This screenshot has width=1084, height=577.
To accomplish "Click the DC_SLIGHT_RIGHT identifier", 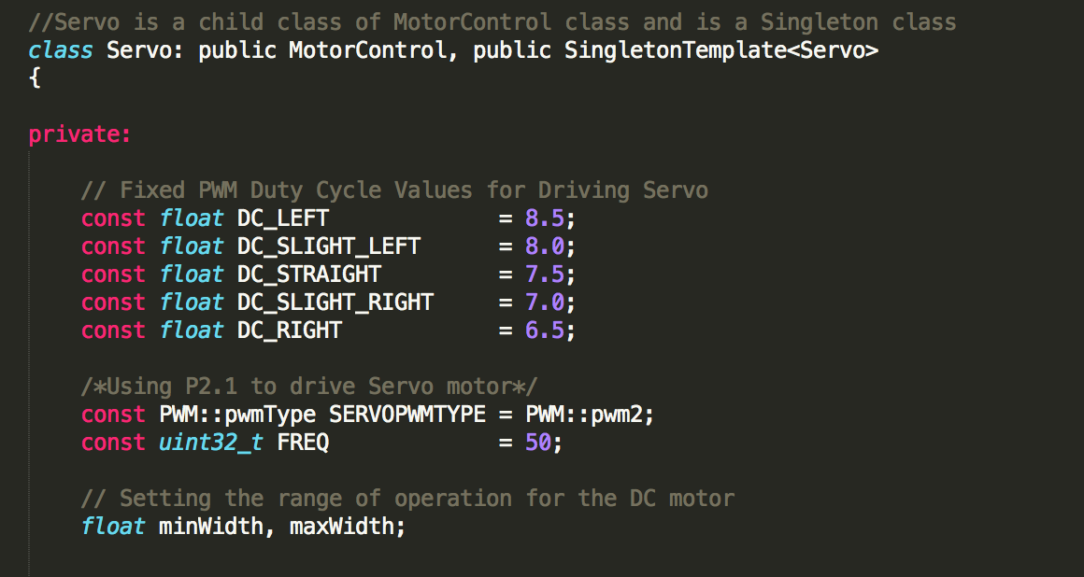I will point(335,303).
